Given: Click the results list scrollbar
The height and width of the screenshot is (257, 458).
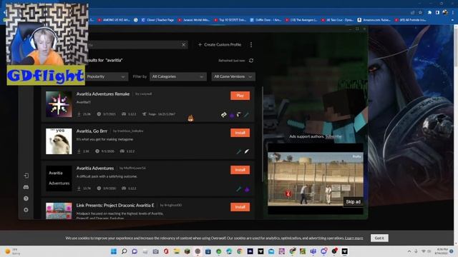Looking at the screenshot, I should pos(263,134).
